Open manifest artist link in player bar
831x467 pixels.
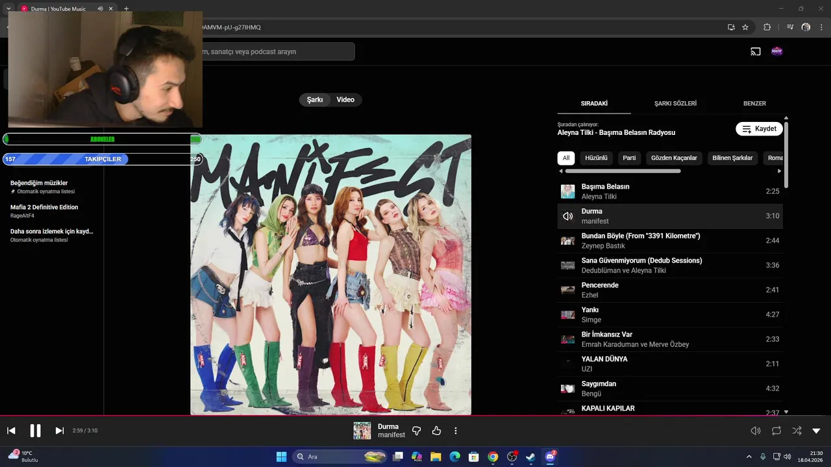point(391,435)
